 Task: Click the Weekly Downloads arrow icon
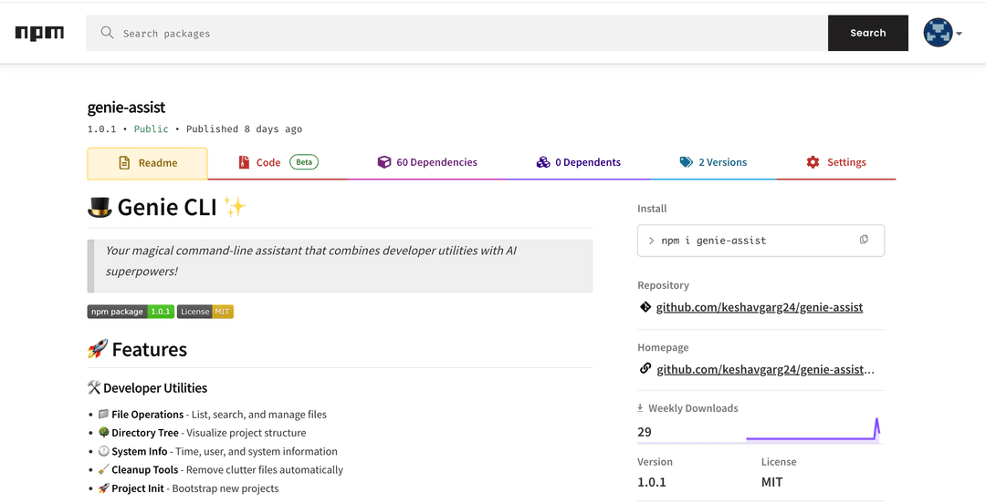640,408
